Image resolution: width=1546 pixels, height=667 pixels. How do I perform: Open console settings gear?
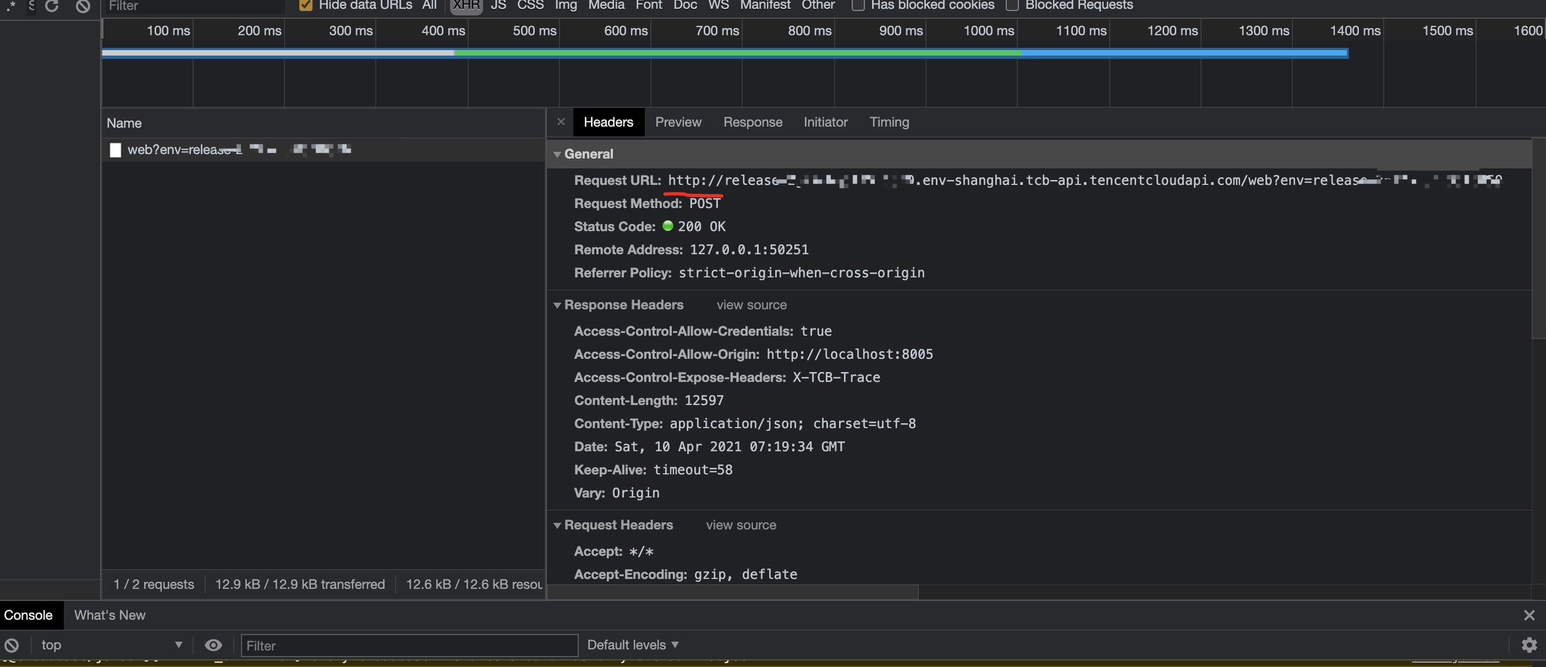1529,645
